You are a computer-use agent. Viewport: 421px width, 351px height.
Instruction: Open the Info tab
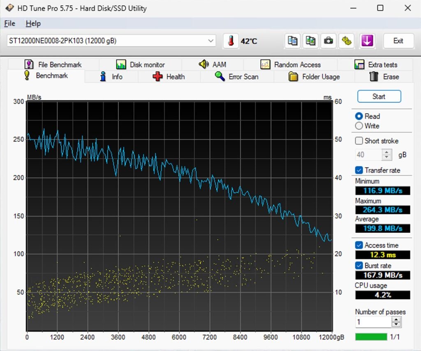tap(111, 77)
